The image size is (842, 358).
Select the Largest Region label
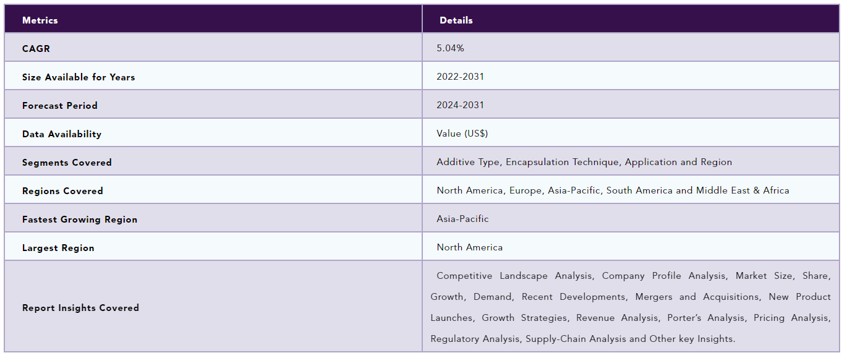click(58, 248)
